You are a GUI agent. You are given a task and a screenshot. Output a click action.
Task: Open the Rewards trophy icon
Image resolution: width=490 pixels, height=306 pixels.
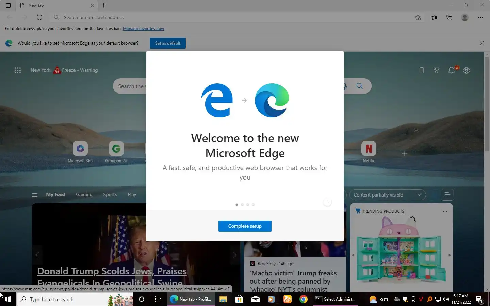point(437,70)
